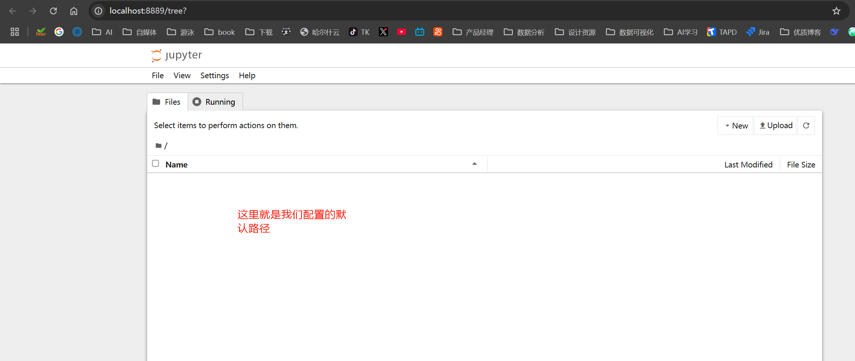The image size is (855, 361).
Task: Toggle the select-all files checkbox
Action: pyautogui.click(x=156, y=163)
